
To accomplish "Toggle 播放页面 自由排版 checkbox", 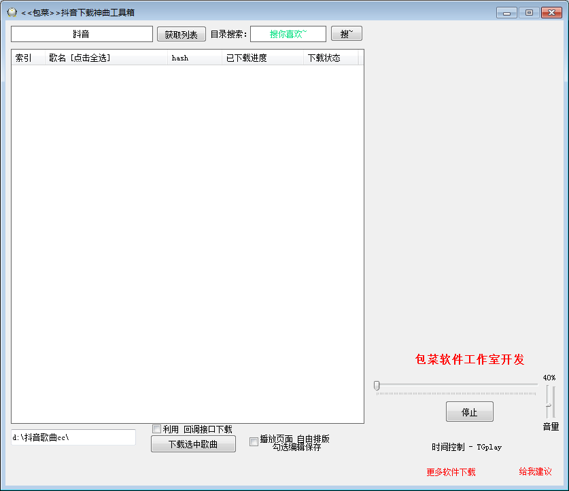I will (x=254, y=442).
